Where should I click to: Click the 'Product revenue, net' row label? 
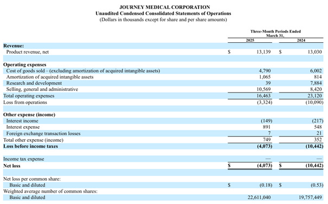pos(28,52)
